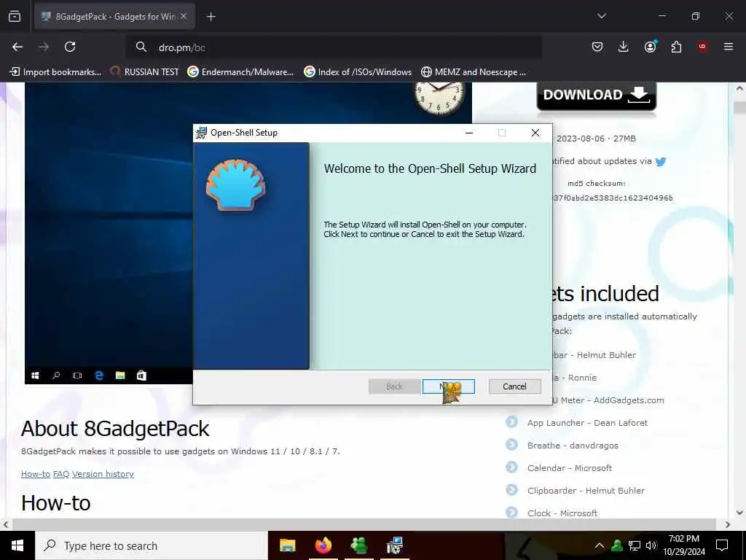Click the Breathe list bullet icon

click(511, 444)
